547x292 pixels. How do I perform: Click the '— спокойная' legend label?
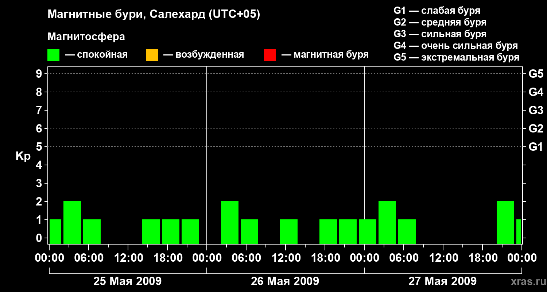click(x=96, y=55)
